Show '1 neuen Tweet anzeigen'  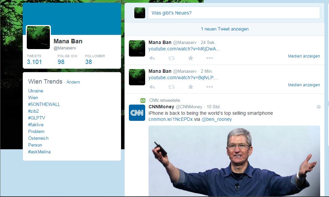pos(225,29)
